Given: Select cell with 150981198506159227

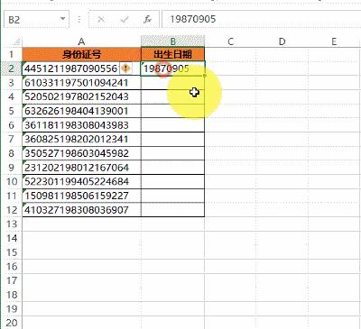Looking at the screenshot, I should point(81,196).
